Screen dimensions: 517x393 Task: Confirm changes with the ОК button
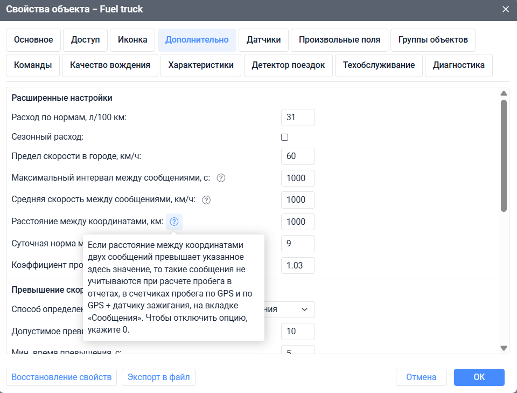click(x=479, y=377)
